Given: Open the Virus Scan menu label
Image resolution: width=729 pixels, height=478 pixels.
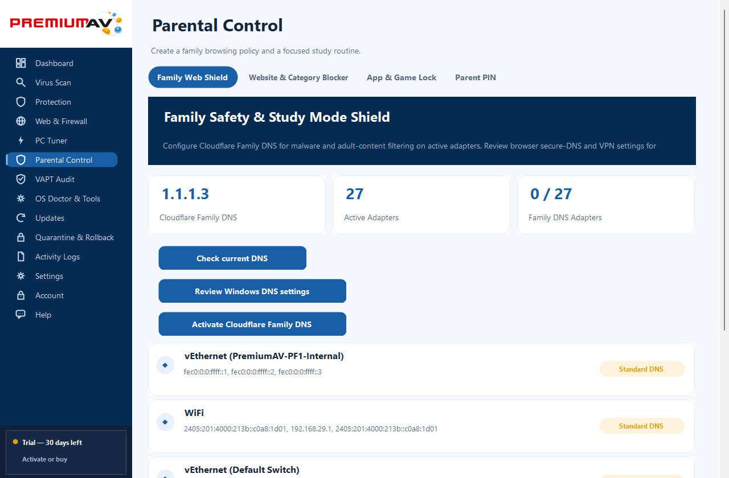Looking at the screenshot, I should coord(53,83).
